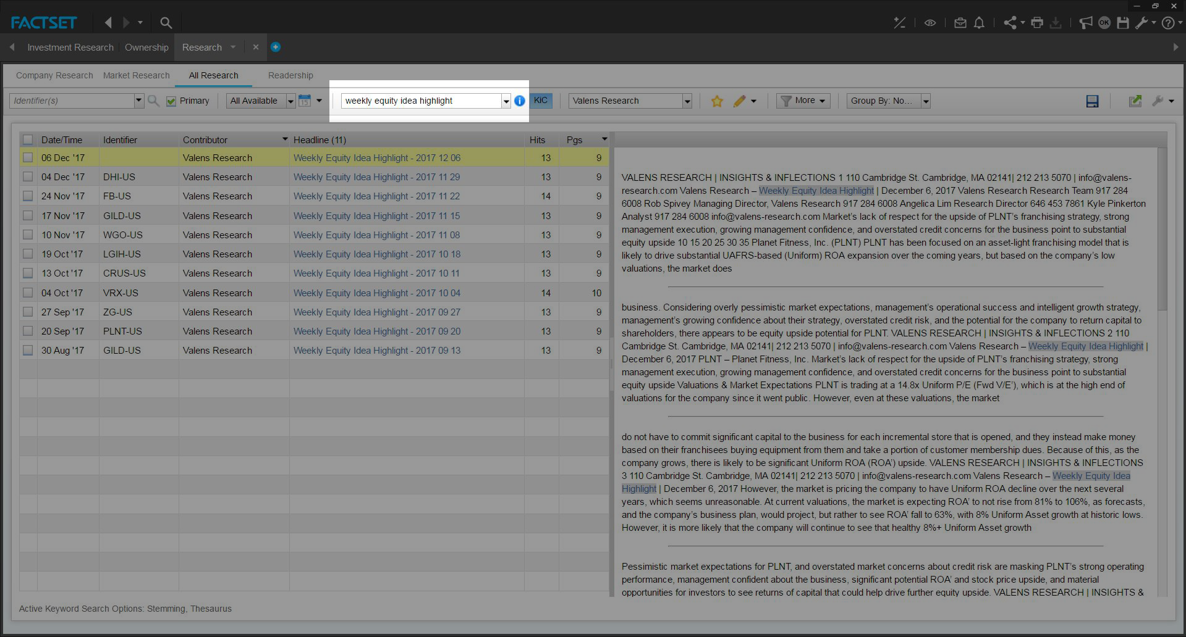1186x637 pixels.
Task: Add a new tab with the blue plus icon
Action: click(276, 47)
